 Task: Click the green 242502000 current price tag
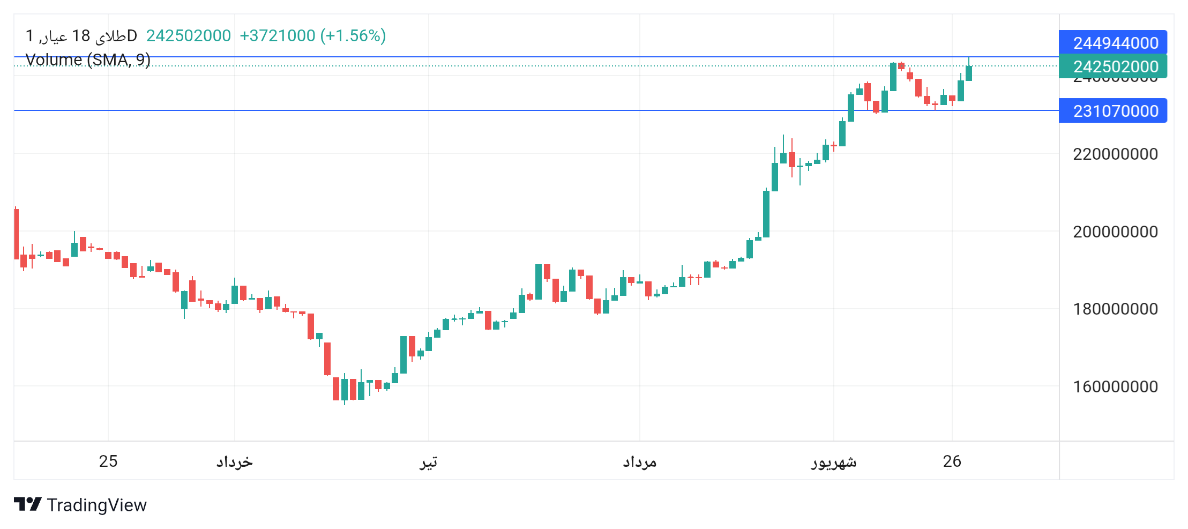click(x=1113, y=66)
